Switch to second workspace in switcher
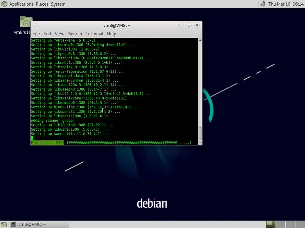 [280, 224]
